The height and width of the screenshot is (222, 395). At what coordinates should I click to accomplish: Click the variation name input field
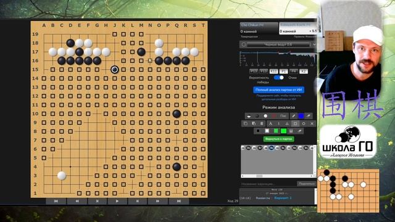pyautogui.click(x=268, y=184)
